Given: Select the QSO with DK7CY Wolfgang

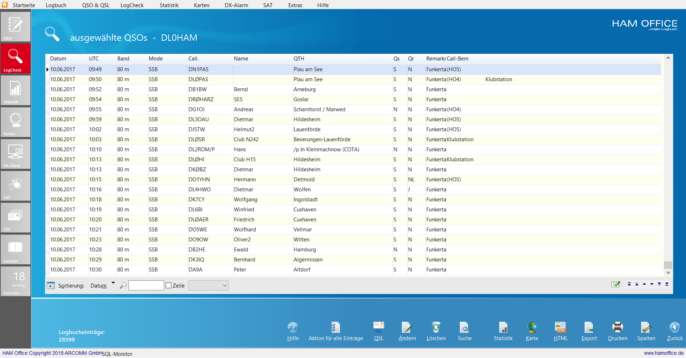Looking at the screenshot, I should (x=353, y=200).
